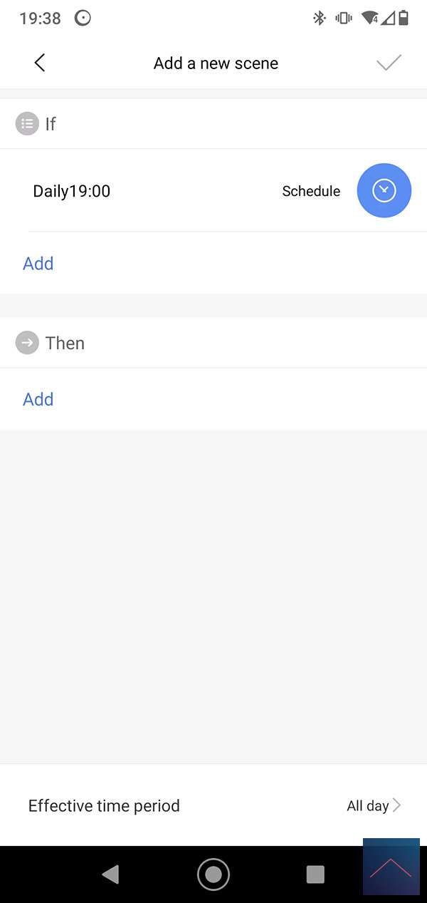This screenshot has height=903, width=427.
Task: Click the list icon beside "If"
Action: (x=27, y=124)
